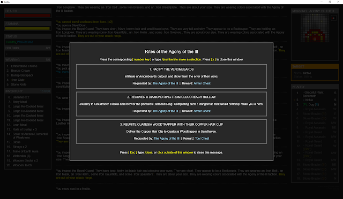Viewport: 343px width, 199px height.
Task: Open requester link in Copper Hair Clip card
Action: 167,139
